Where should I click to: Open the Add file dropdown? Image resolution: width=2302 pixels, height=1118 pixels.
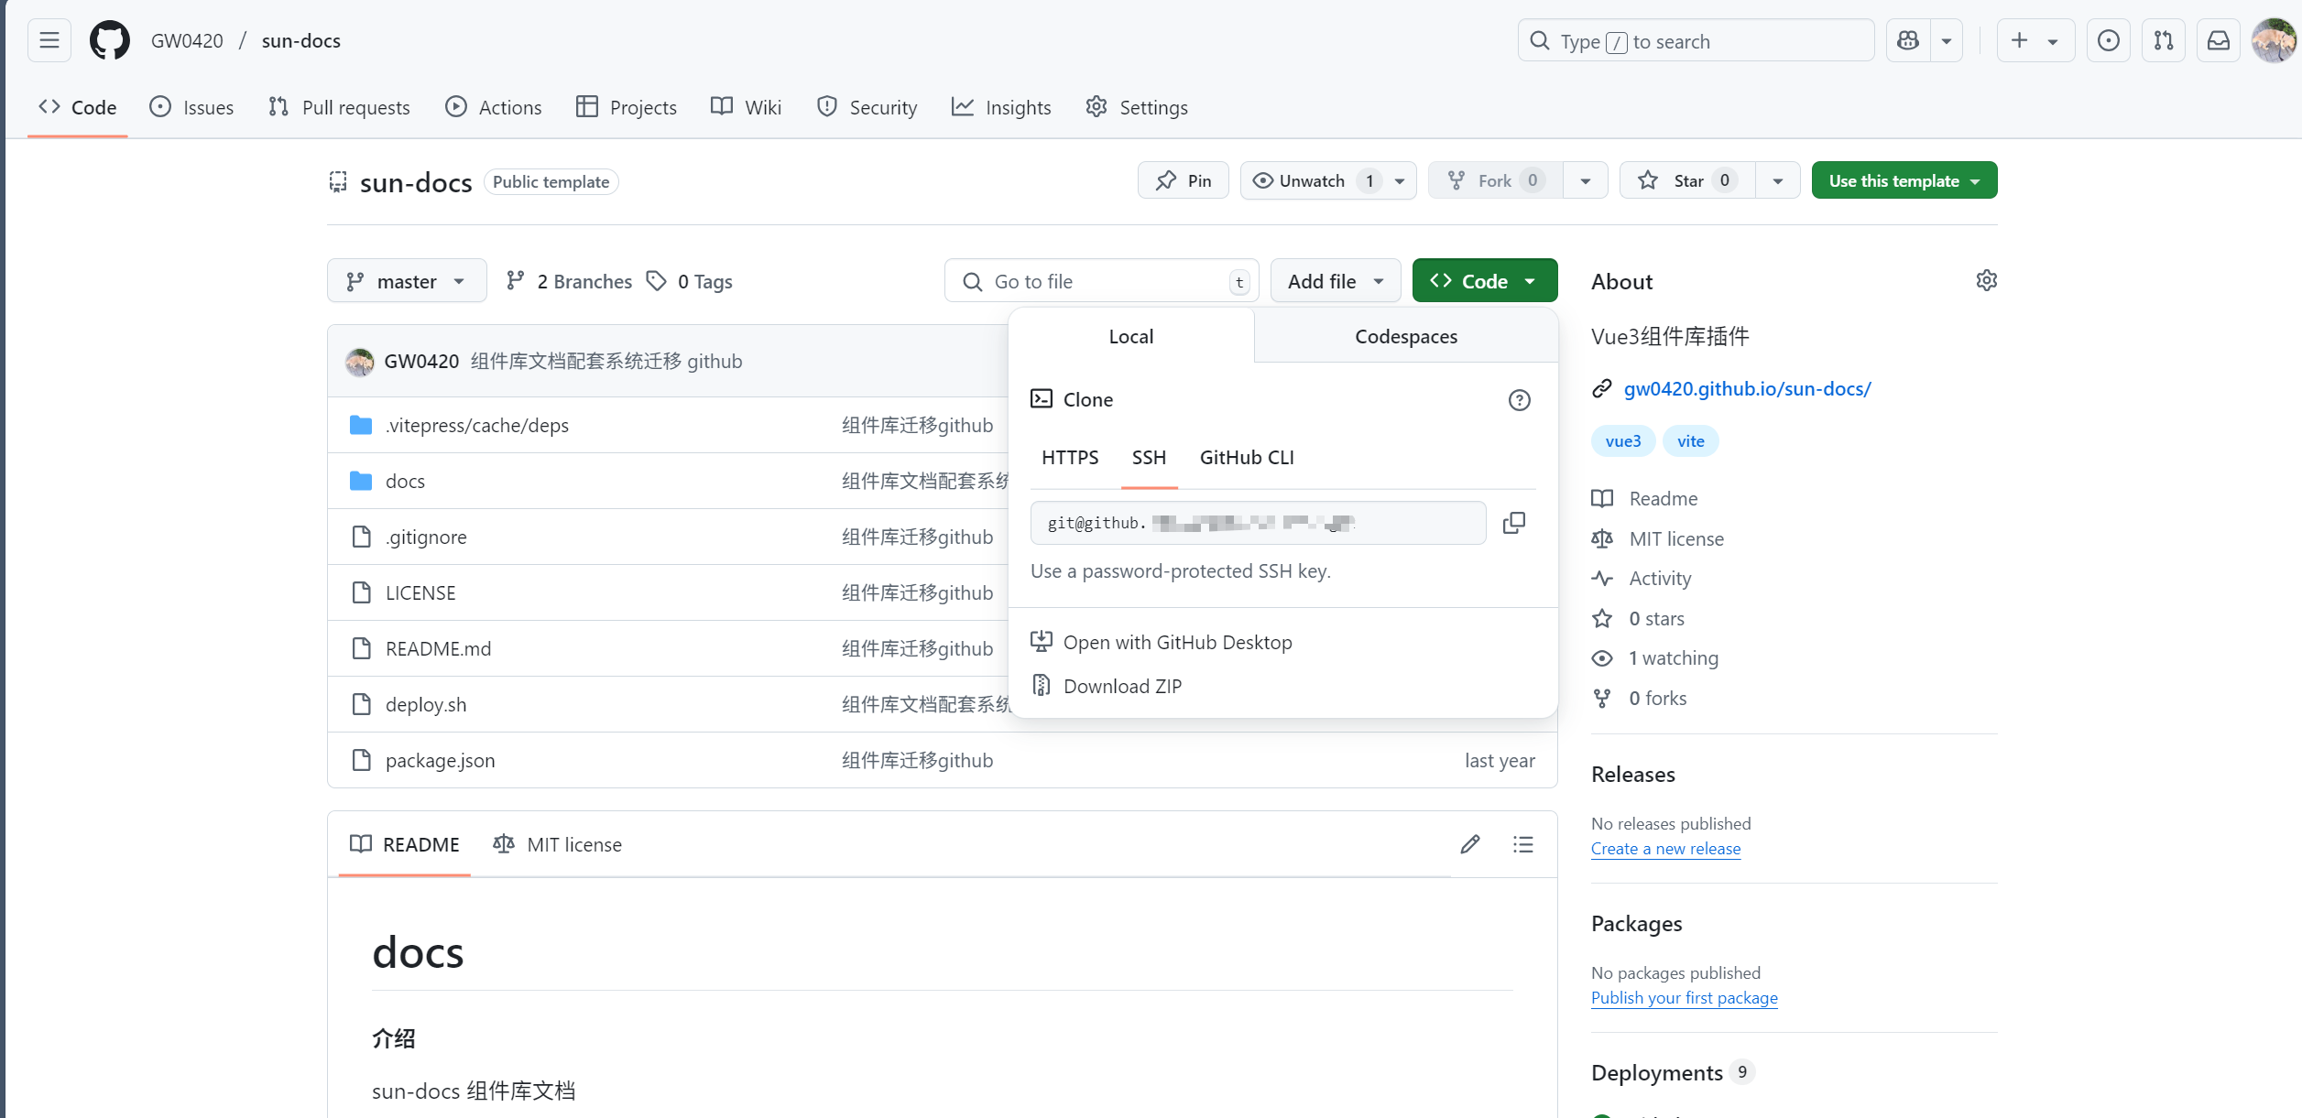[x=1335, y=281]
